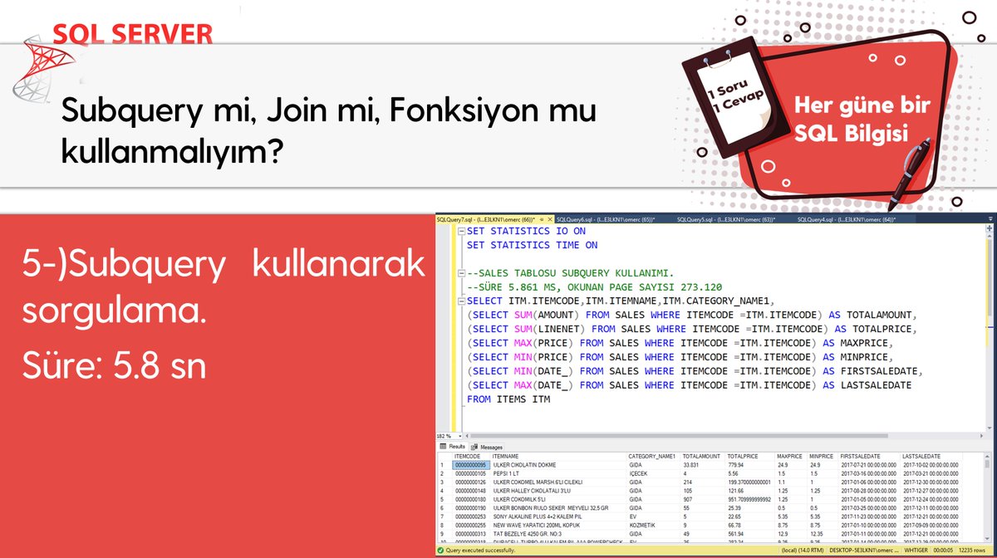The image size is (997, 558).
Task: Open the SQLQuery4.sql query tab
Action: [x=847, y=220]
